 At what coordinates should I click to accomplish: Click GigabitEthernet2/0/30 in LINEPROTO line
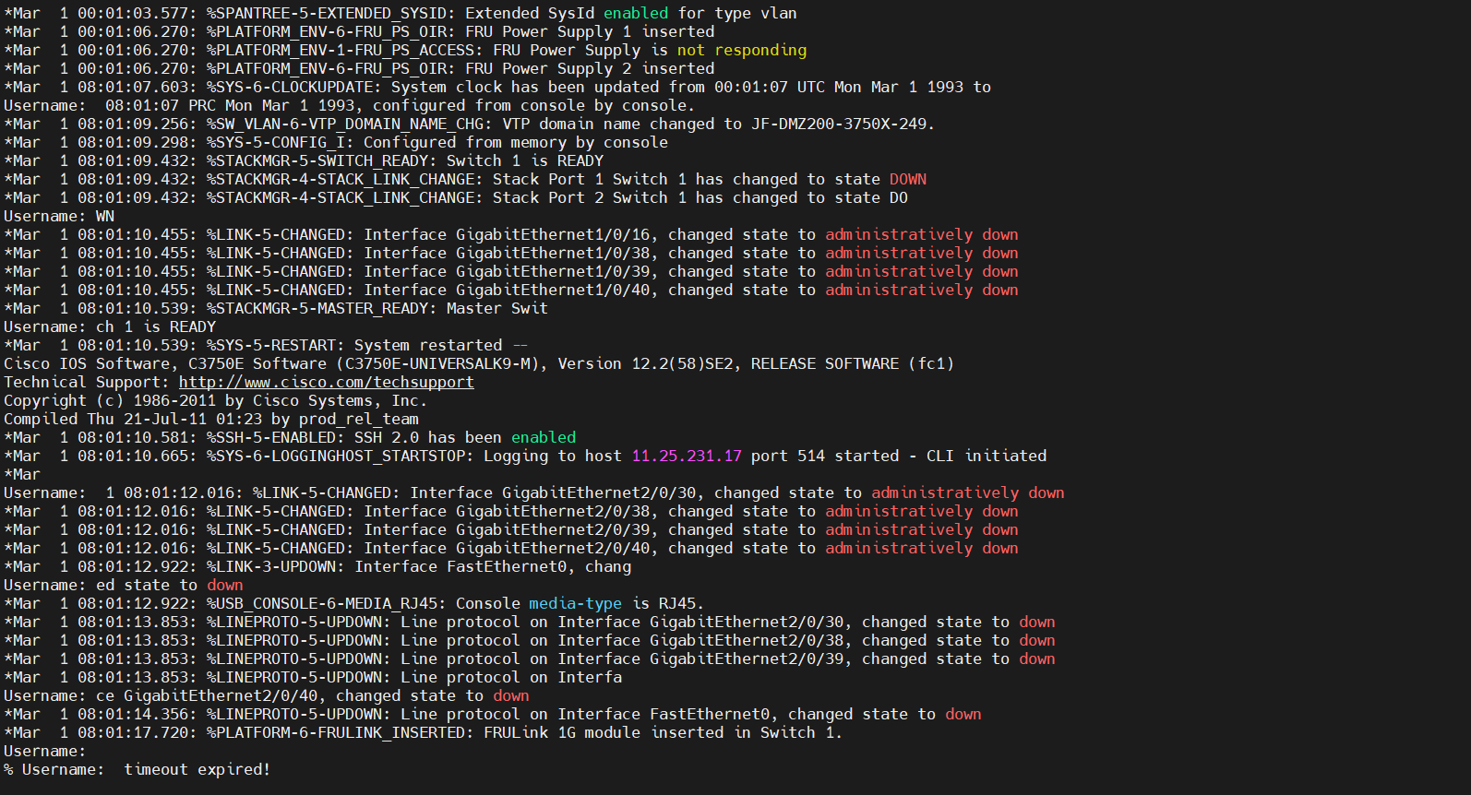[x=746, y=622]
